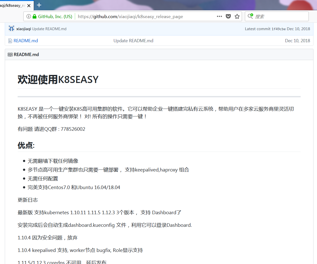
Task: Click the kubernetes 1.10.11 versions line
Action: [x=100, y=212]
